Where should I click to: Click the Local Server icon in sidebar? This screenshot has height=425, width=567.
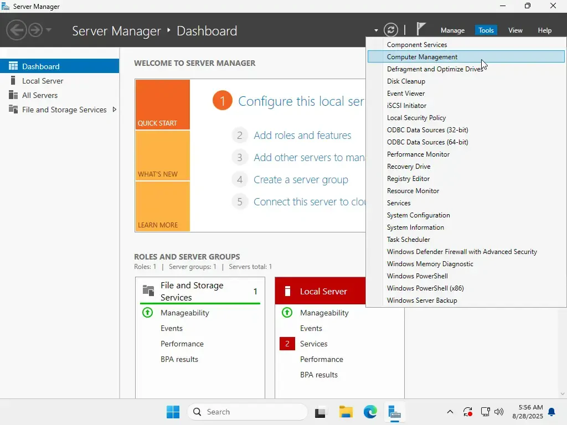coord(13,80)
